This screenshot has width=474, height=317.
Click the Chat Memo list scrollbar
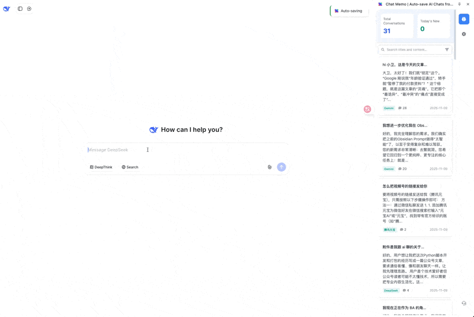pos(454,35)
